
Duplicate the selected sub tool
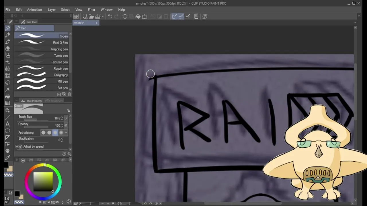click(x=64, y=94)
